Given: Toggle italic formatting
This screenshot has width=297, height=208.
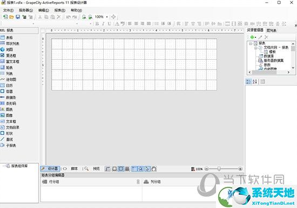Looking at the screenshot, I should (103, 24).
